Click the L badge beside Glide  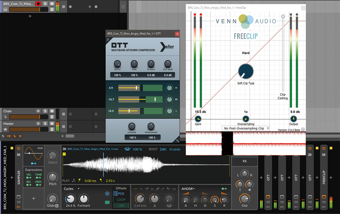(57, 205)
